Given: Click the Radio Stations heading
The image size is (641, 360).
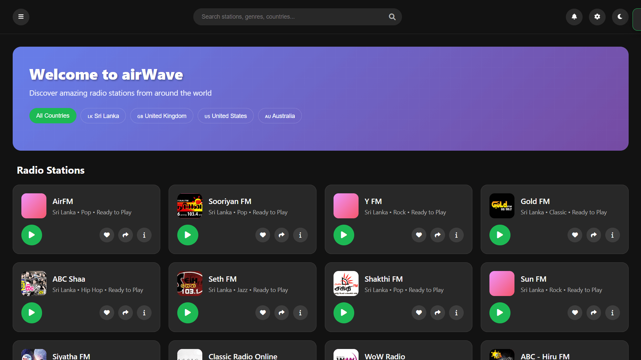Looking at the screenshot, I should pyautogui.click(x=51, y=170).
